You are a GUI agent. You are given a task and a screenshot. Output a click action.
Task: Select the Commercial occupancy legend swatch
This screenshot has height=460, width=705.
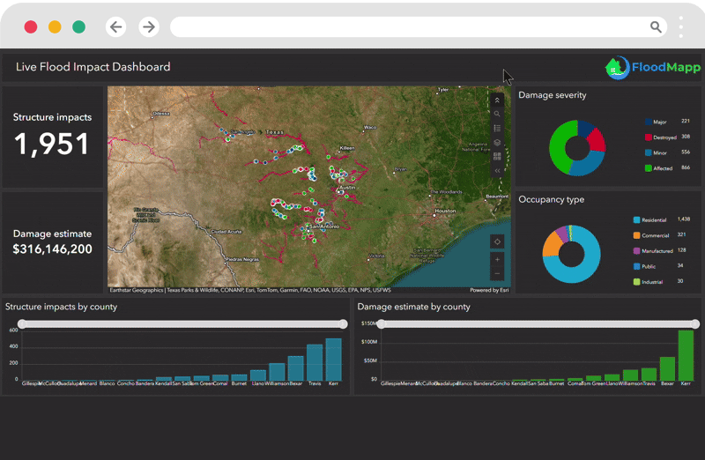636,235
